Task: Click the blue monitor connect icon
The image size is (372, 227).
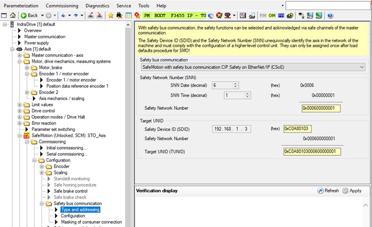Action: [x=310, y=16]
